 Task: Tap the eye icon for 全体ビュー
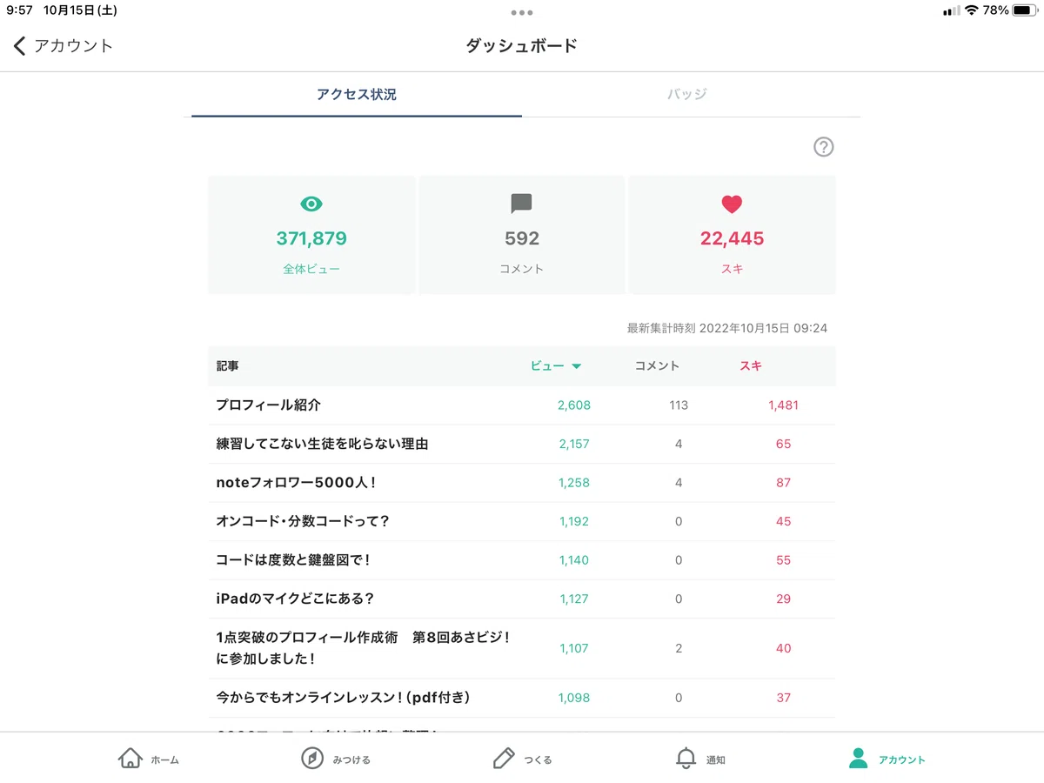[311, 204]
